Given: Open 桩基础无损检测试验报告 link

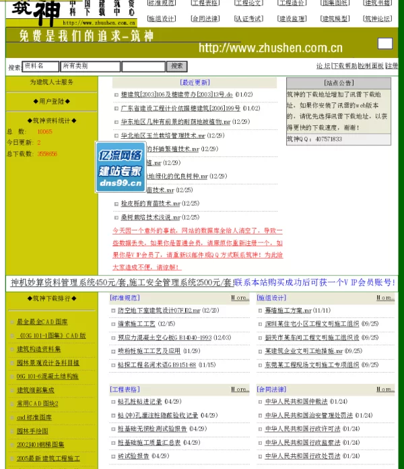Looking at the screenshot, I should click(x=152, y=429).
